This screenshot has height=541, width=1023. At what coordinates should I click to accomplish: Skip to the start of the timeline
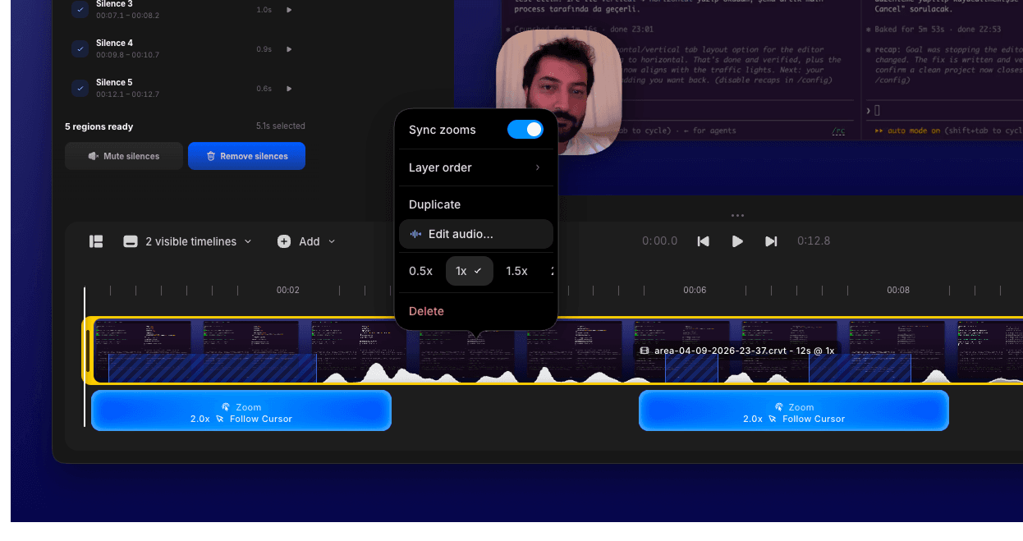coord(703,241)
